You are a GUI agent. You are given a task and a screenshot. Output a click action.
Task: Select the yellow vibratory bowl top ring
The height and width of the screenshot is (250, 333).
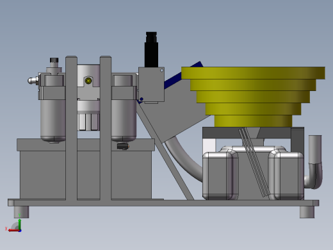click(x=253, y=73)
